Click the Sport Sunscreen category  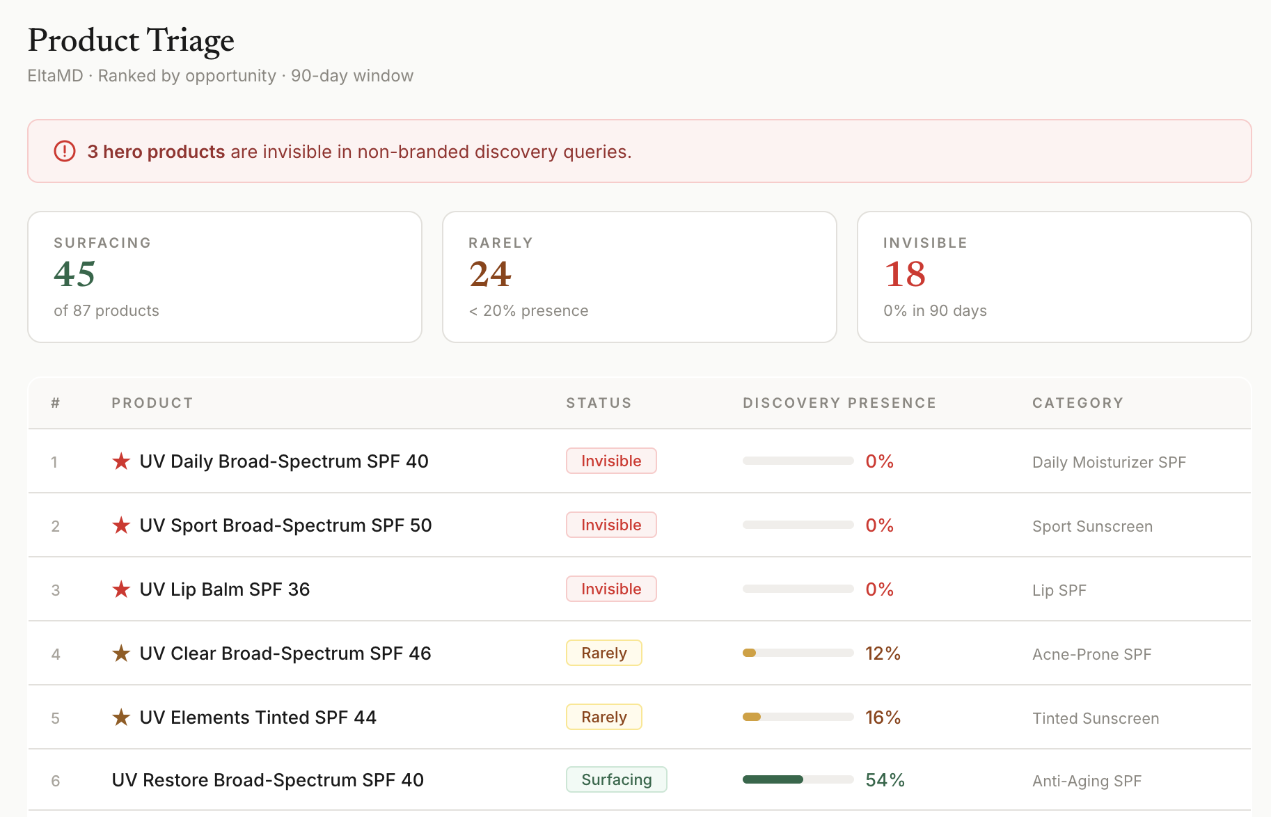(x=1092, y=526)
